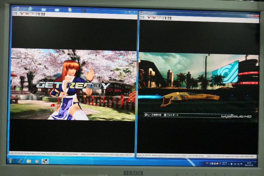
Task: Click the music note icon in the right AmaRecTV toolbar
Action: coord(159,18)
